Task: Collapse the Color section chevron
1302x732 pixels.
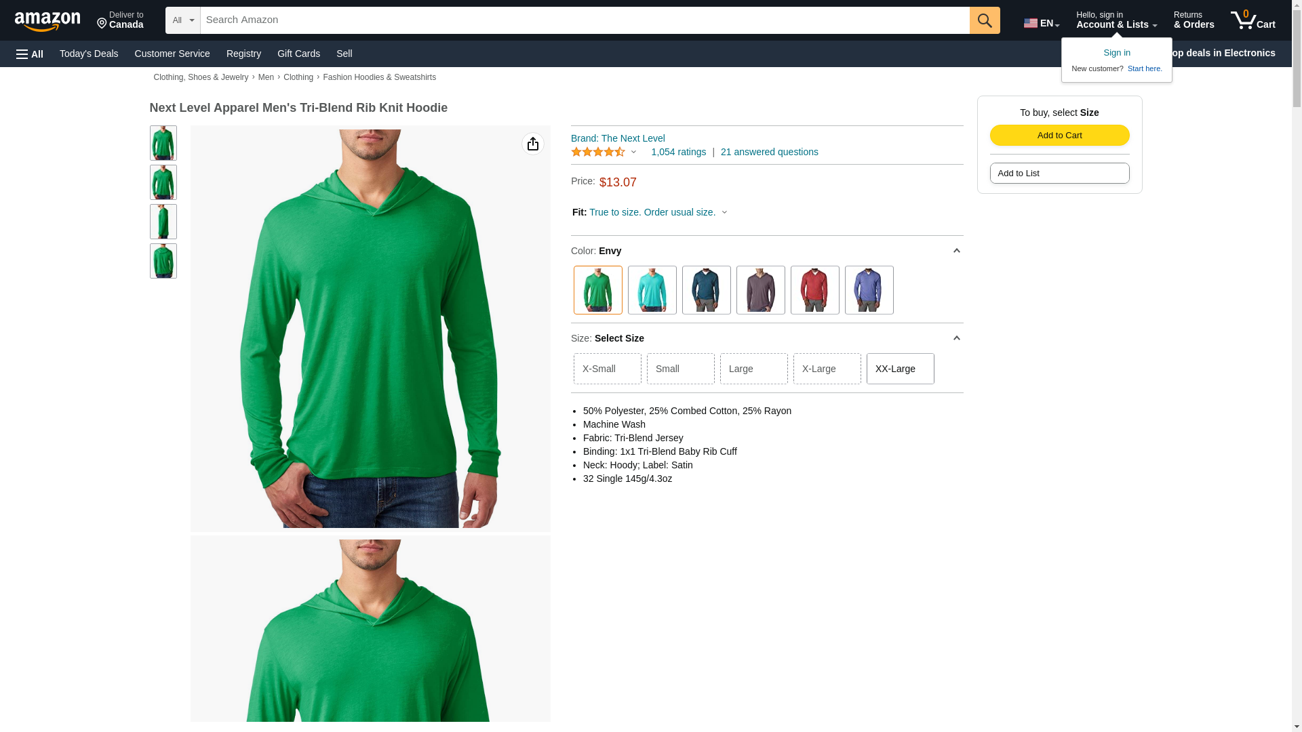Action: [x=956, y=251]
